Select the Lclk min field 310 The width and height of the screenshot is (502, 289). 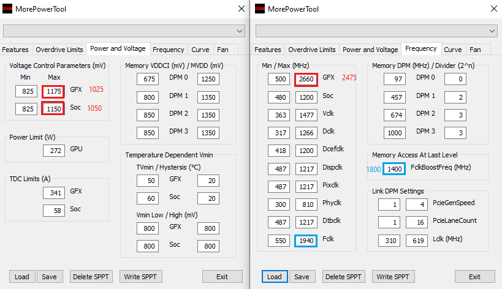(x=389, y=241)
